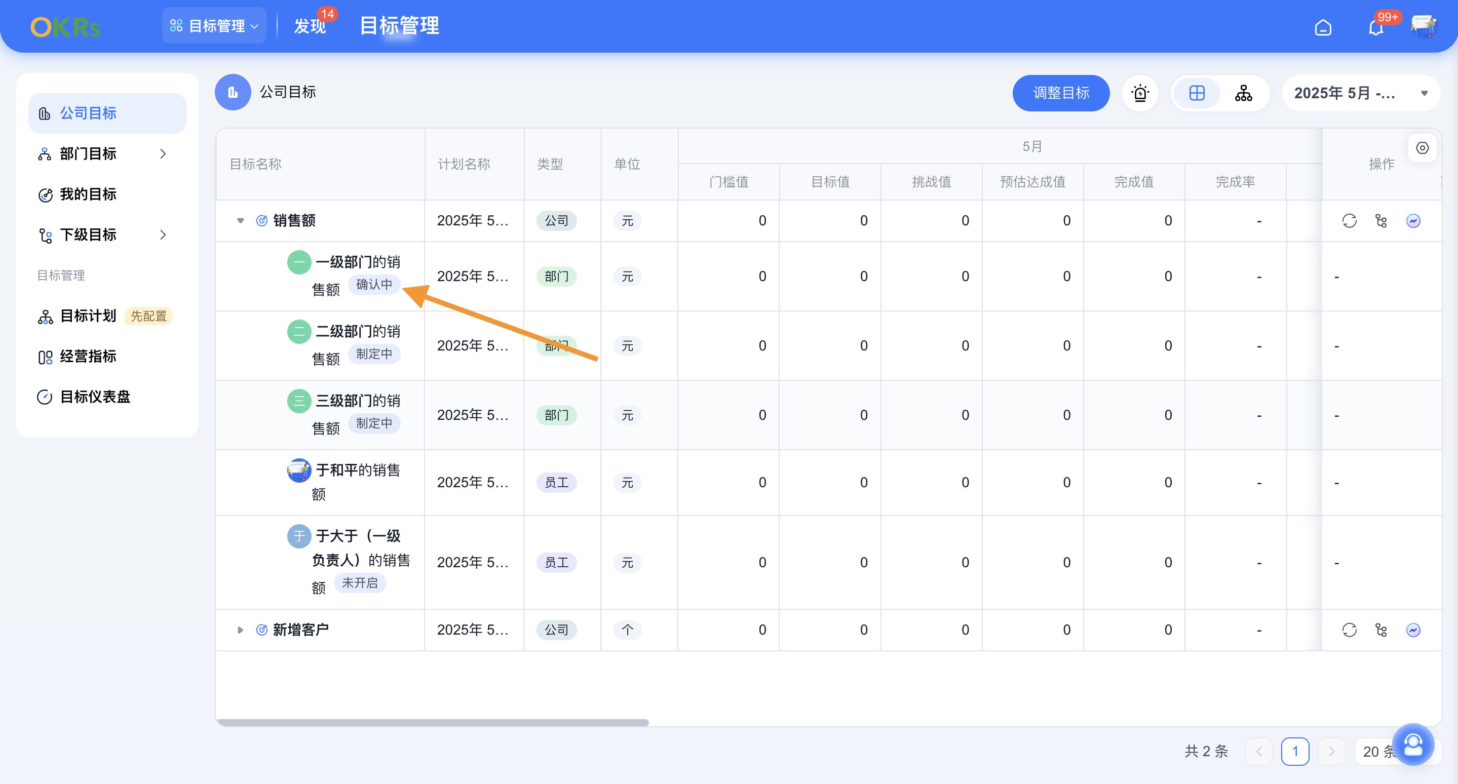
Task: Open the home icon in top bar
Action: (x=1324, y=26)
